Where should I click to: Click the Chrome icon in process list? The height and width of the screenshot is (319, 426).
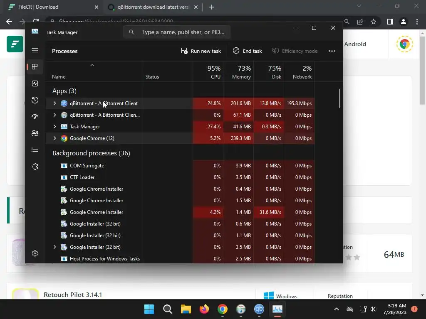click(64, 138)
